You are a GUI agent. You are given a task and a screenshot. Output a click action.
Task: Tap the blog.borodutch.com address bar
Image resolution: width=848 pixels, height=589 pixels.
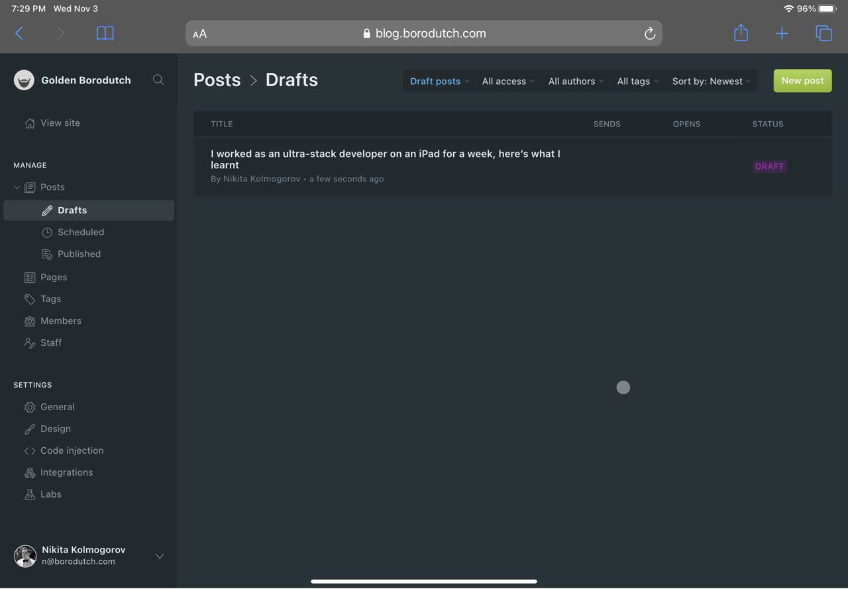tap(424, 33)
